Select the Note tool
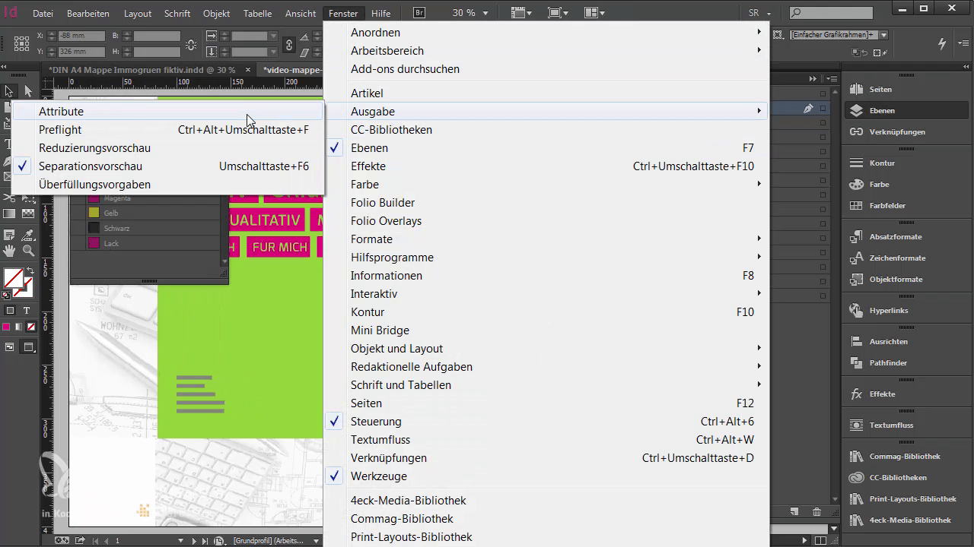The width and height of the screenshot is (974, 547). [x=9, y=235]
